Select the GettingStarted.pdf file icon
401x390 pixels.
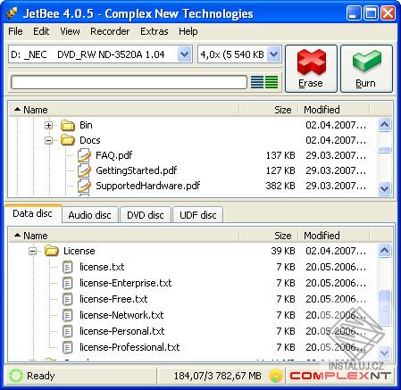pyautogui.click(x=84, y=170)
